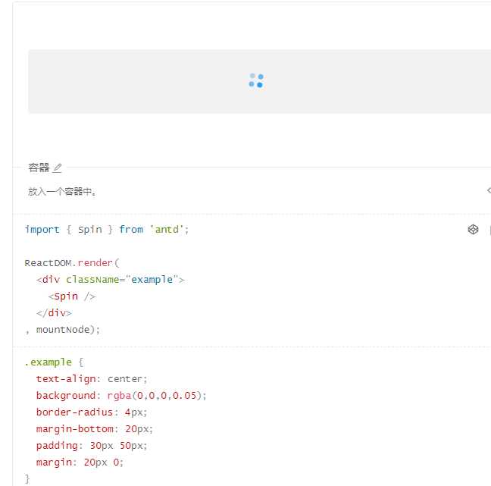Open the demo in CodePen icon
Image resolution: width=491 pixels, height=486 pixels.
click(473, 229)
